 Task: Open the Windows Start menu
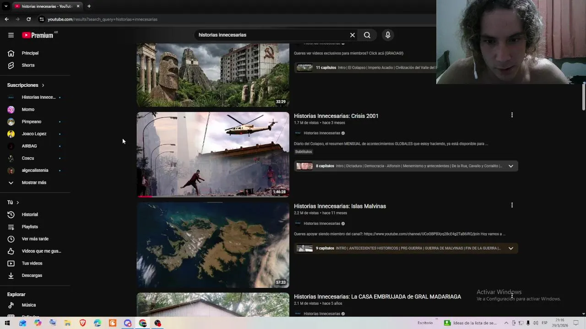click(x=7, y=323)
